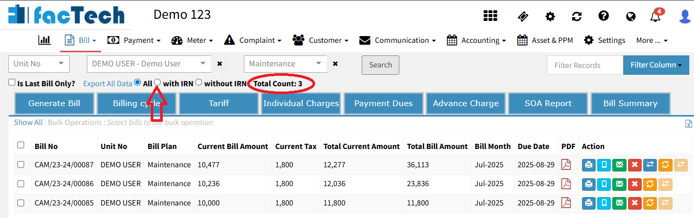Select the 'with IRN' radio option
The image size is (694, 218).
tap(157, 83)
